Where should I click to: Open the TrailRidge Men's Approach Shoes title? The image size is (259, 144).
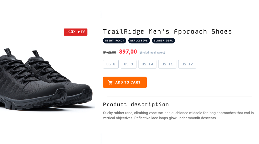(167, 31)
